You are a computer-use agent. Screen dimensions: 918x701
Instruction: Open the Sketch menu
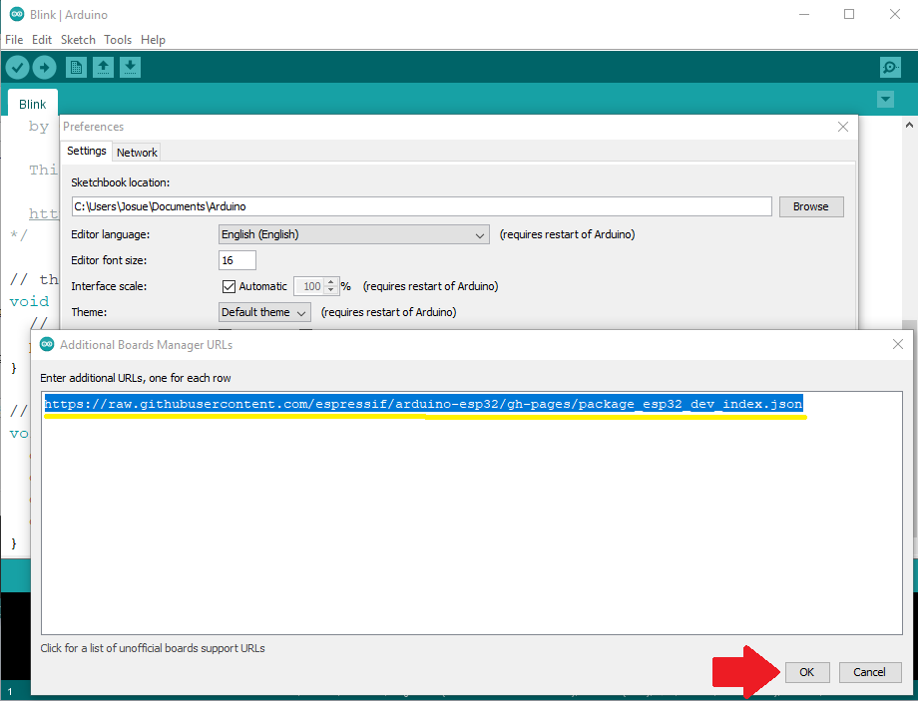[78, 40]
